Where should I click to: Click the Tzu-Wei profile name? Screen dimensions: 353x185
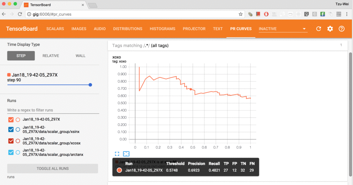click(x=342, y=4)
